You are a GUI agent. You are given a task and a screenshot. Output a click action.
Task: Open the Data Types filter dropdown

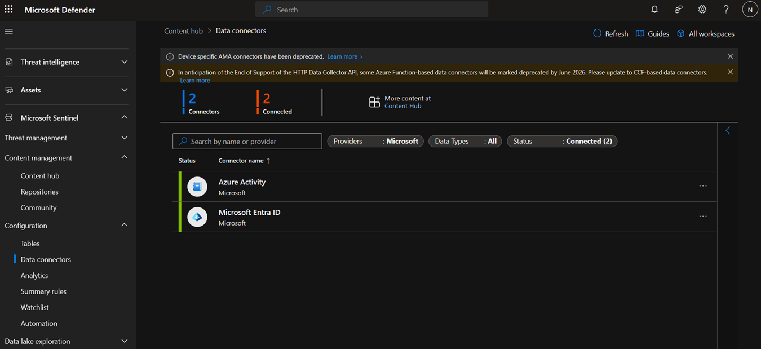point(465,141)
